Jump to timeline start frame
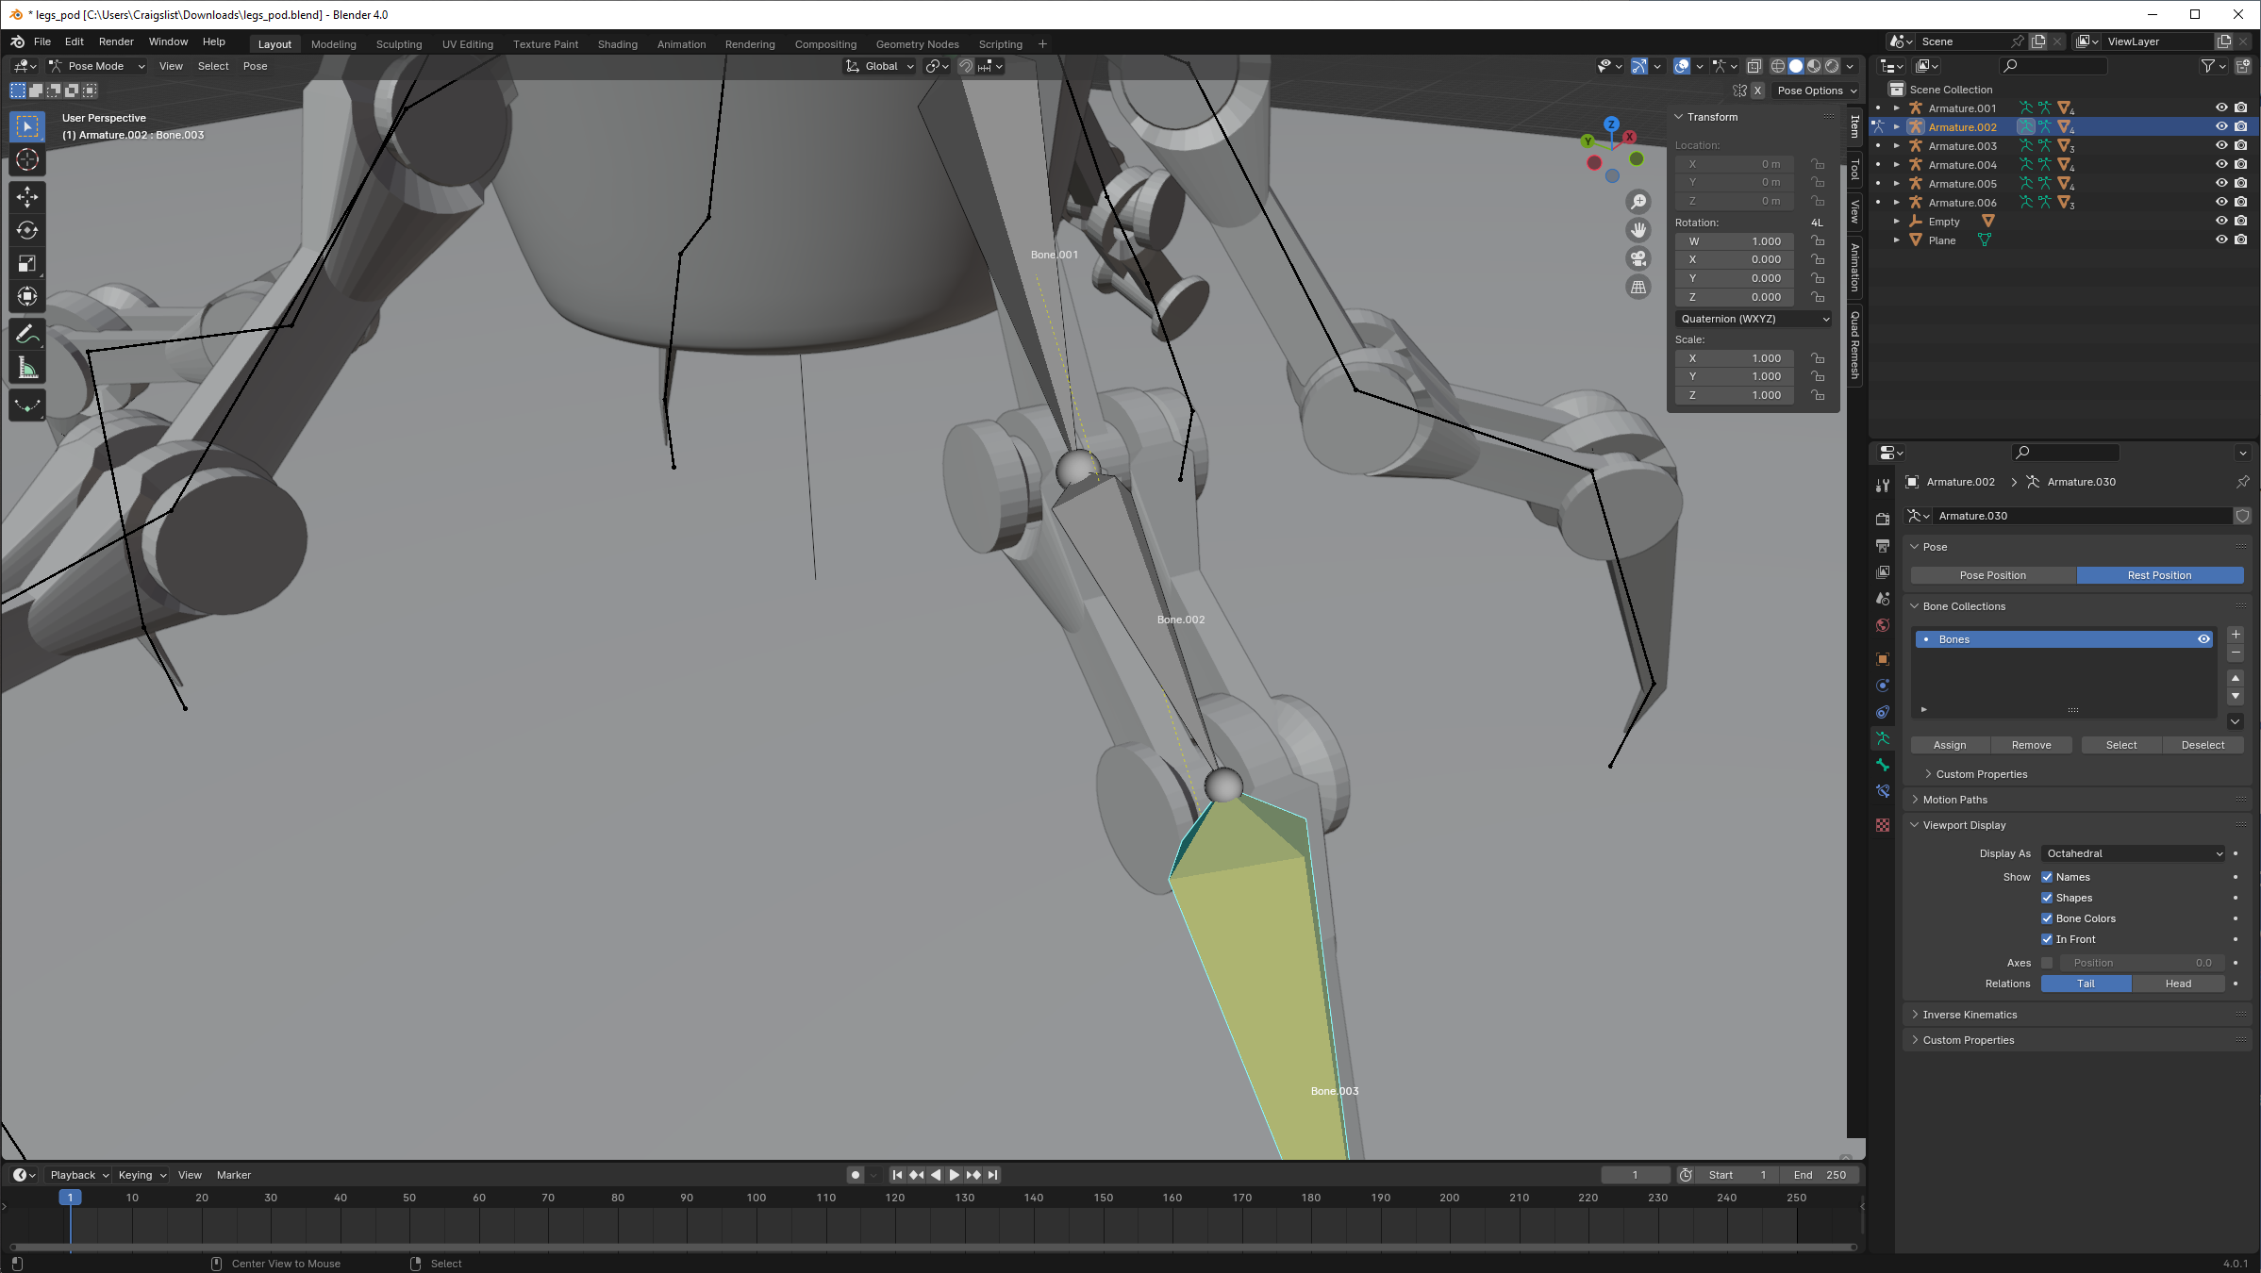 click(x=897, y=1175)
